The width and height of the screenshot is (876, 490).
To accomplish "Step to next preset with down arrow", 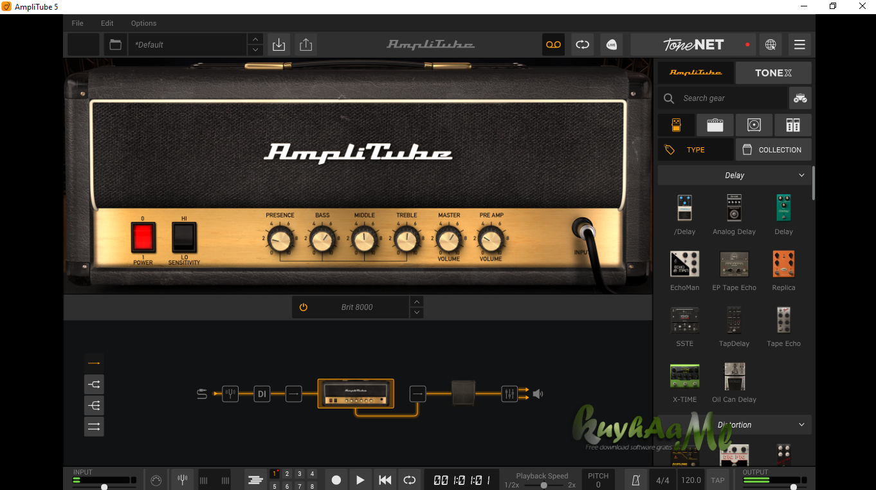I will pyautogui.click(x=255, y=50).
